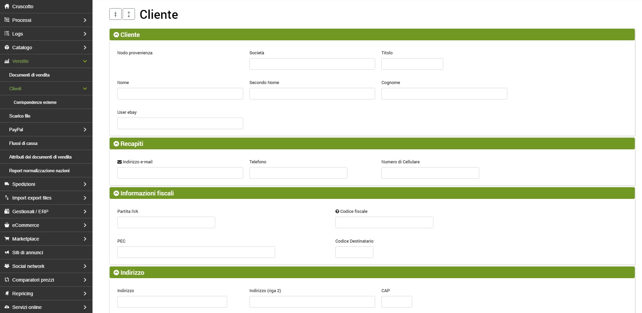
Task: Collapse the Recapiti section header
Action: (x=116, y=144)
